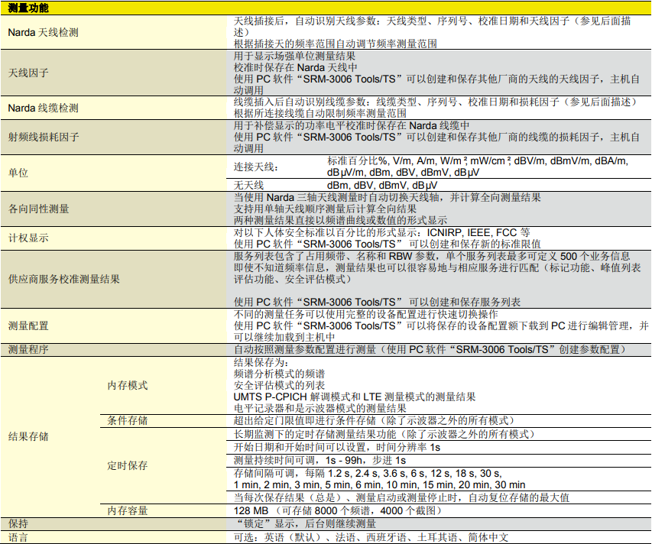
Task: Click the 天线因子 row label
Action: (x=28, y=73)
